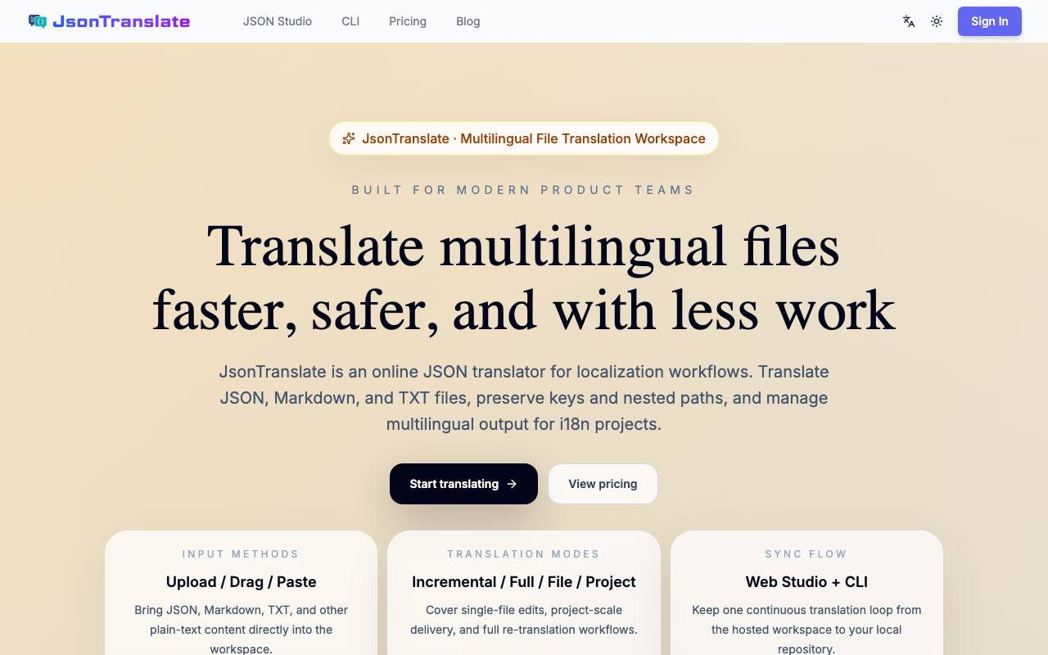The width and height of the screenshot is (1048, 655).
Task: Click the 'JsonTranslate is an online JSON translator' paragraph
Action: [524, 398]
